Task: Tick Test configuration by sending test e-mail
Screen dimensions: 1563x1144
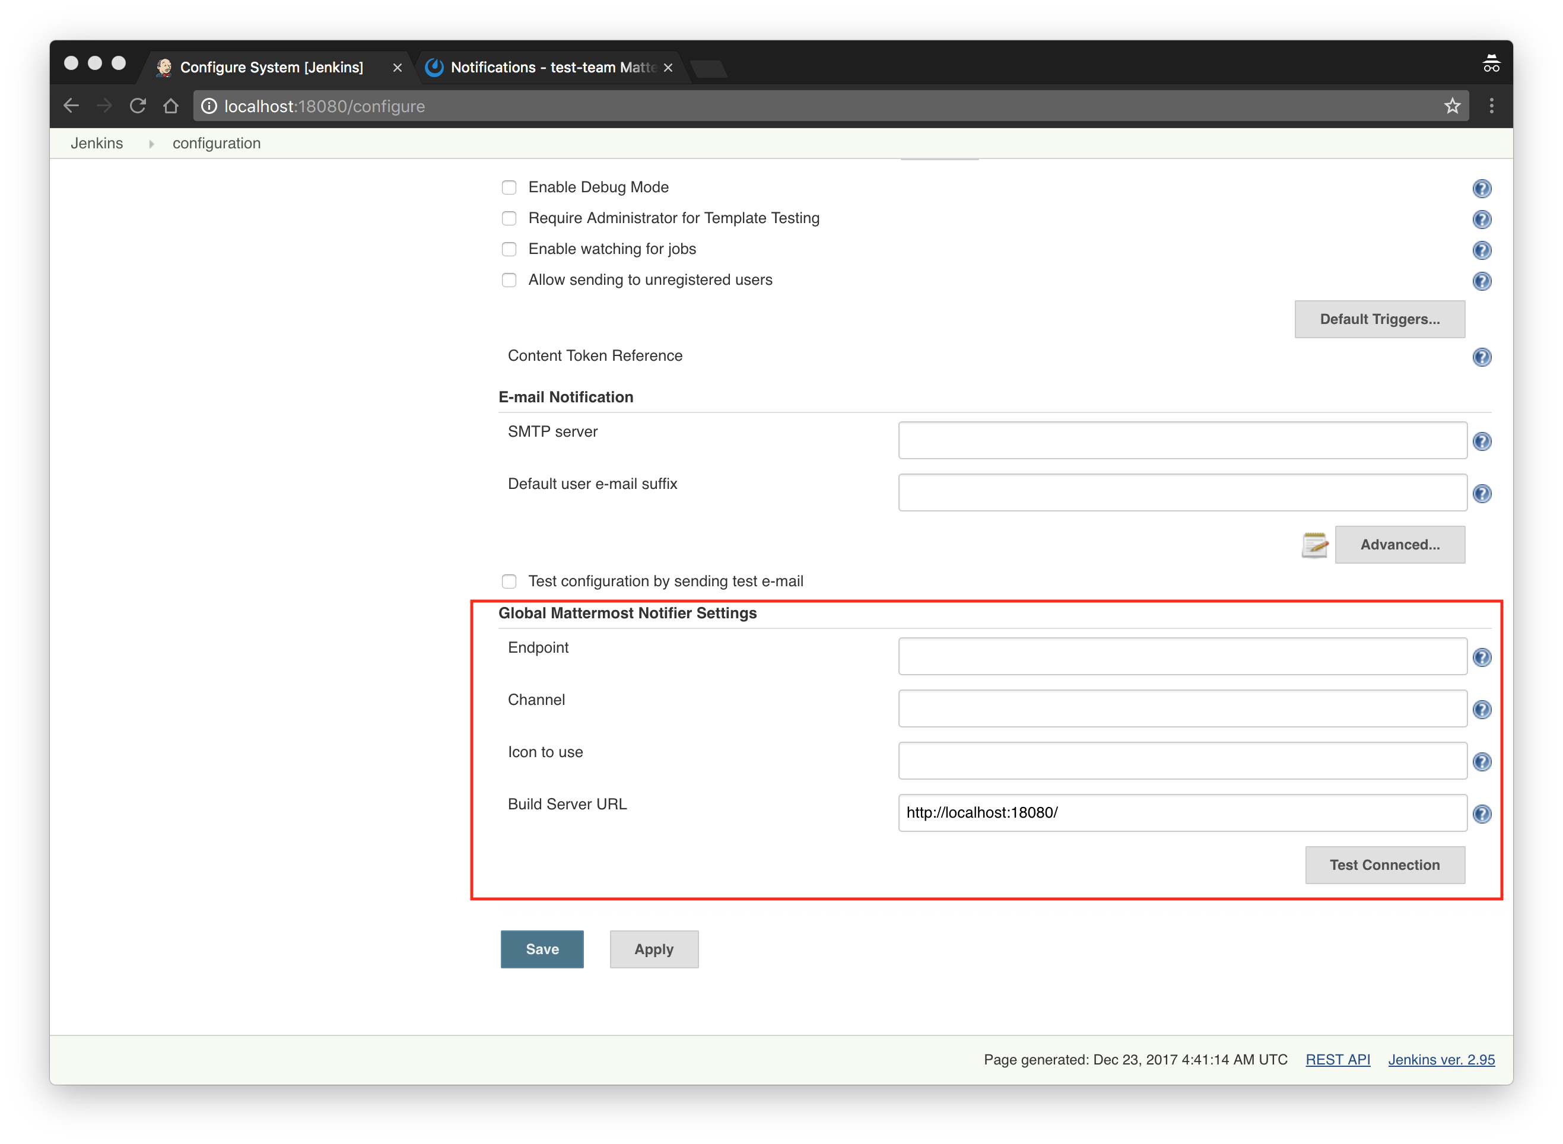Action: [x=509, y=581]
